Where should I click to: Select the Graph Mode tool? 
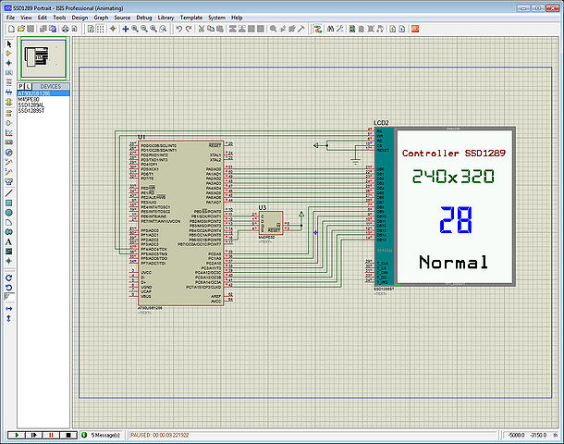tap(9, 133)
